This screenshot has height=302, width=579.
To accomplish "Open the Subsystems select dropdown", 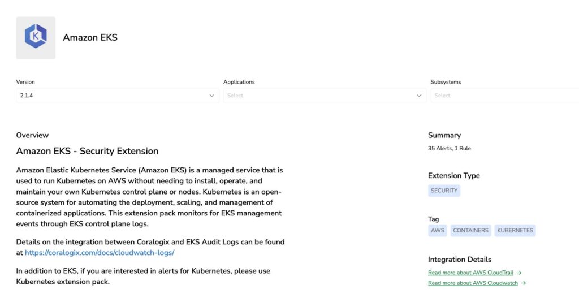I will [x=503, y=96].
